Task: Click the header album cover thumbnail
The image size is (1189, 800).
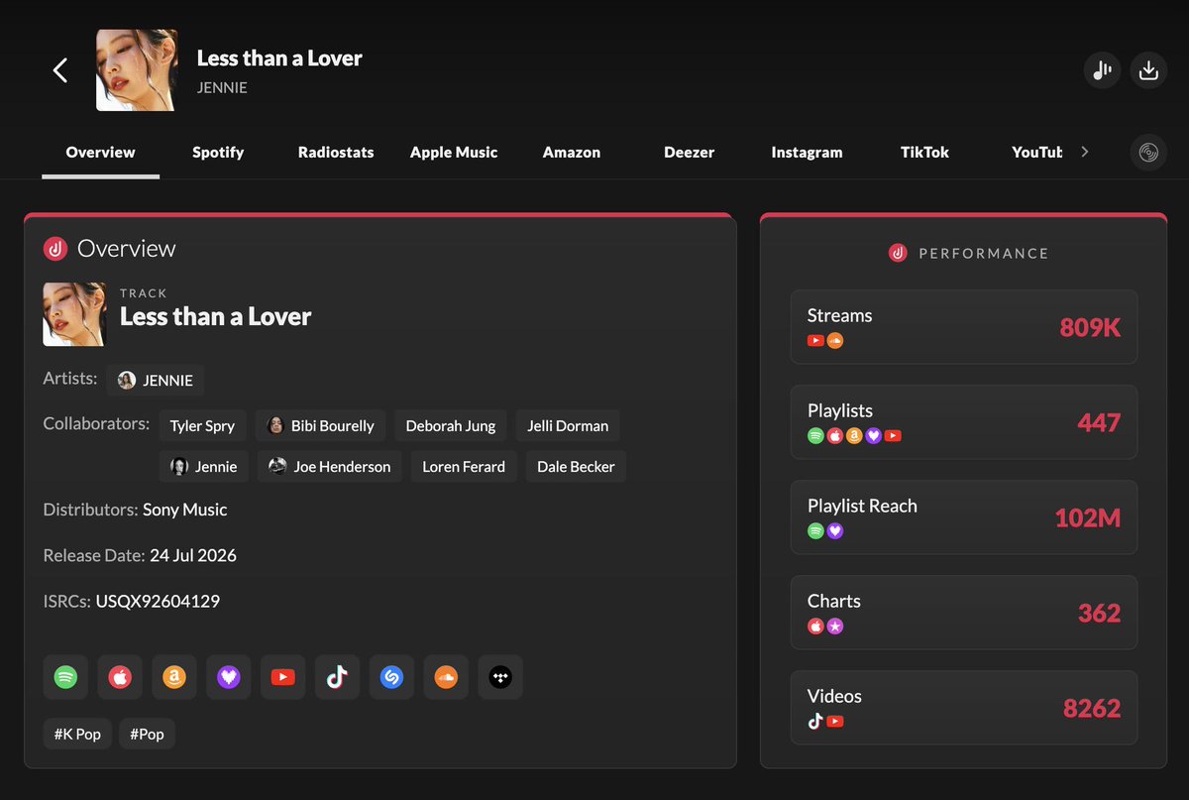Action: (x=137, y=70)
